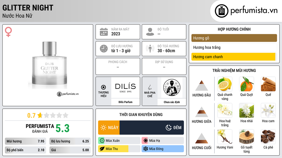Click the Dilís Parfum brand name

click(125, 102)
